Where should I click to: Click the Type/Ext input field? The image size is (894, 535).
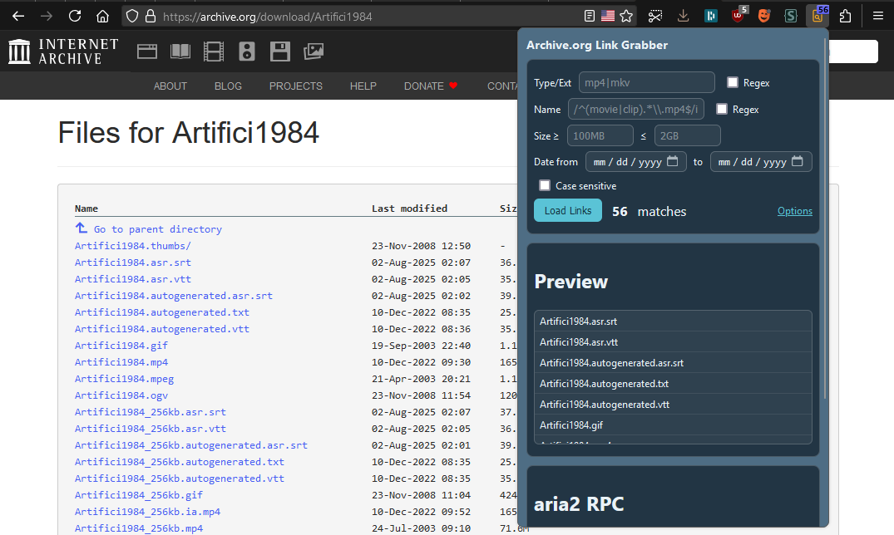click(646, 82)
